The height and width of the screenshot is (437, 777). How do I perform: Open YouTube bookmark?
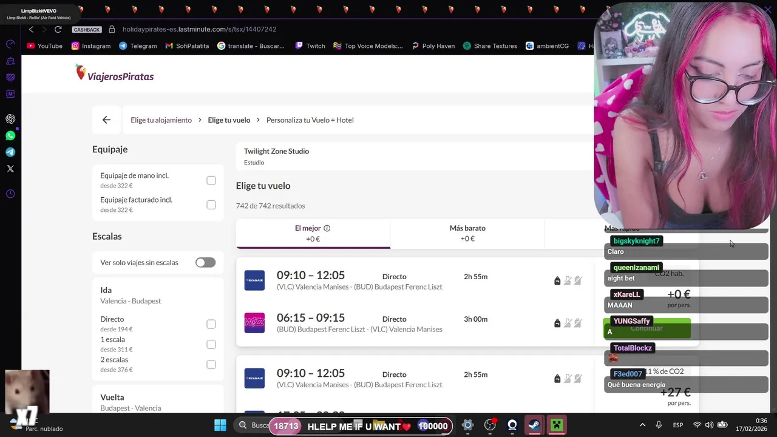pyautogui.click(x=44, y=46)
